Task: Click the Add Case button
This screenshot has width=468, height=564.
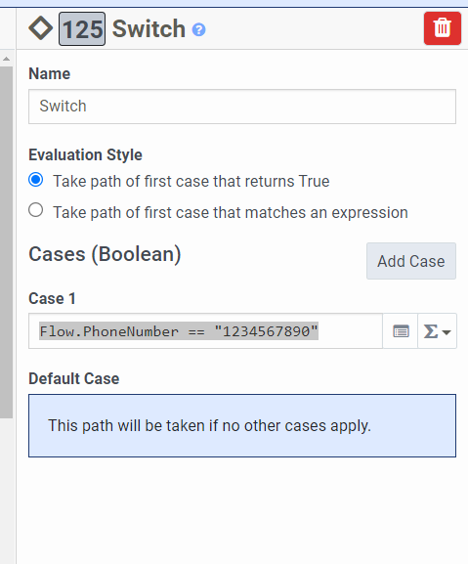Action: (411, 261)
